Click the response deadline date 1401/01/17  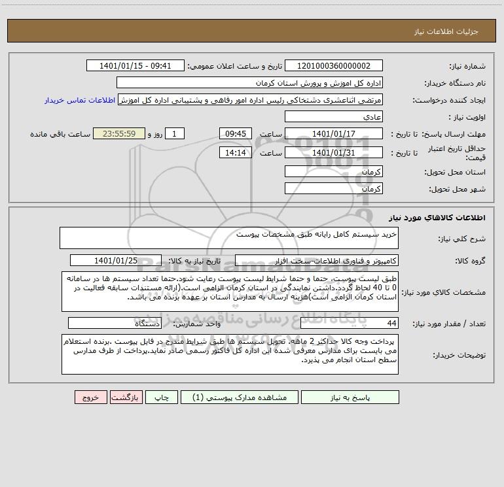(x=334, y=133)
